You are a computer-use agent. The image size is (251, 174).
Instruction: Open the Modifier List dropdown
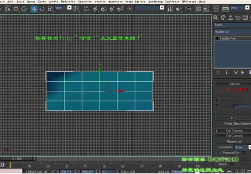pyautogui.click(x=232, y=32)
